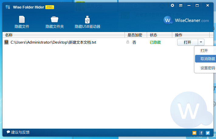Click the PRO badge in the title
The image size is (216, 139).
pos(50,7)
